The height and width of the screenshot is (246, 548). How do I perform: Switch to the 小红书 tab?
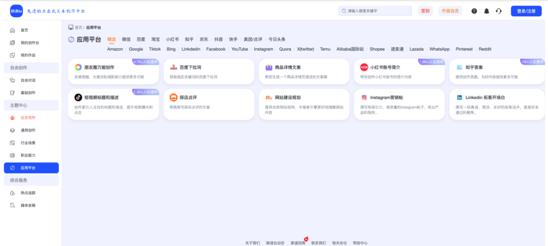click(x=172, y=39)
